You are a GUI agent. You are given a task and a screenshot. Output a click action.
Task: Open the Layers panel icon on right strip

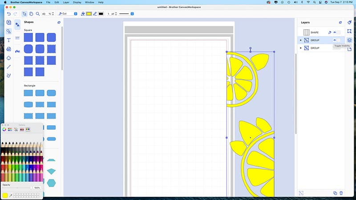point(349,40)
